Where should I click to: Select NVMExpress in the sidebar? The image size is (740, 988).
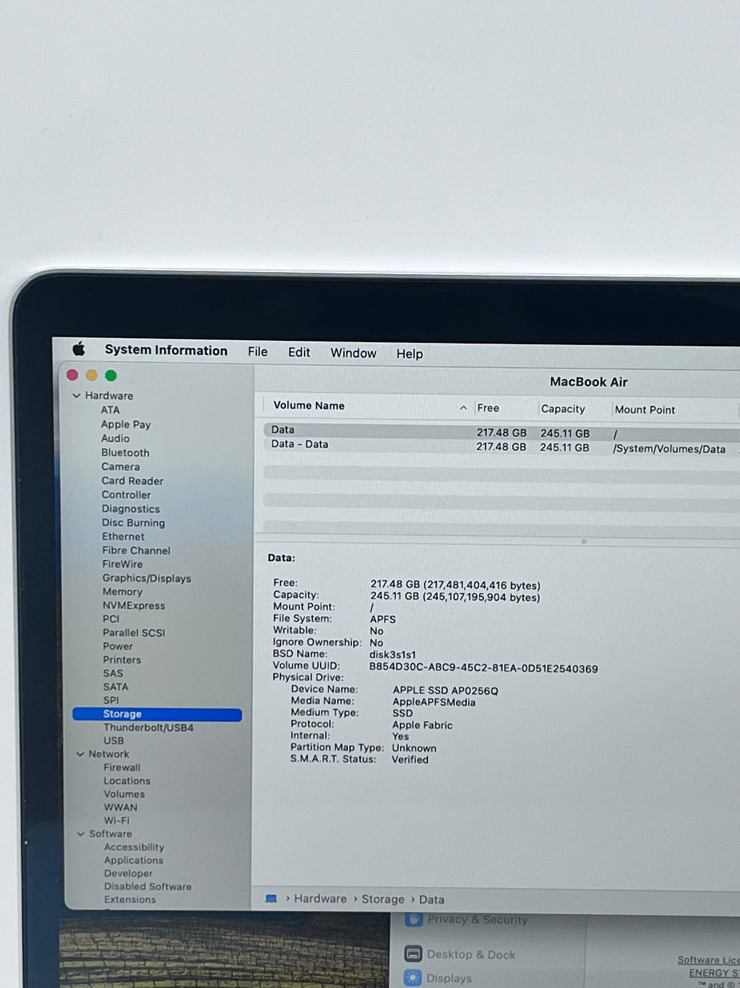click(134, 606)
